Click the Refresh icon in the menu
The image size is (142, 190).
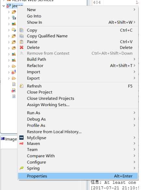(x=21, y=86)
